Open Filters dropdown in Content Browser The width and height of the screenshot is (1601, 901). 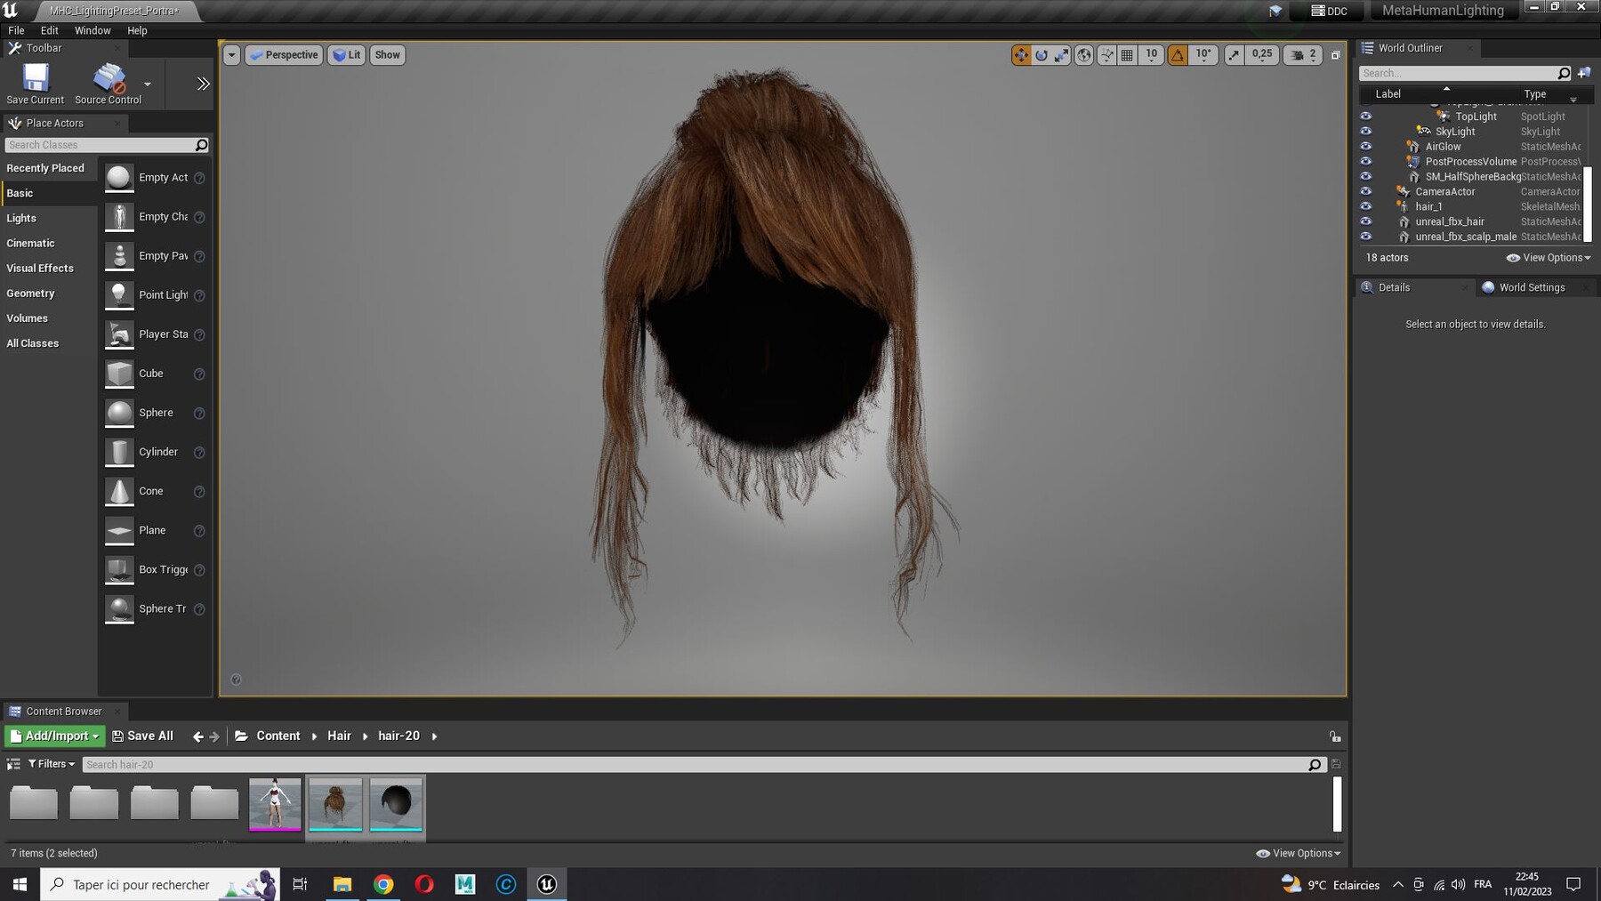coord(52,764)
